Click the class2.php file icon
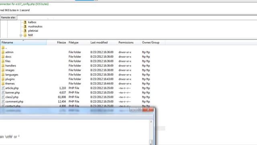 3,97
